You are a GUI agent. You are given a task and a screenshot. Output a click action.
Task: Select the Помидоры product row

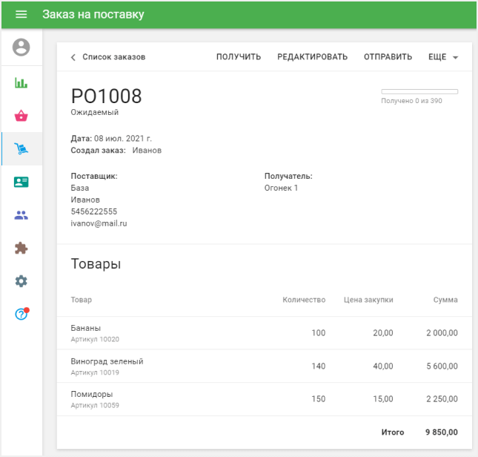(264, 399)
